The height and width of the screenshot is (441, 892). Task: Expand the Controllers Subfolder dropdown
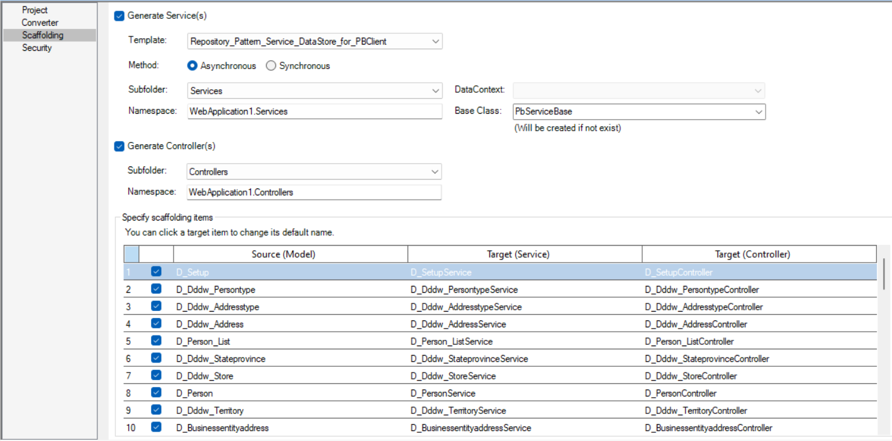pyautogui.click(x=434, y=172)
